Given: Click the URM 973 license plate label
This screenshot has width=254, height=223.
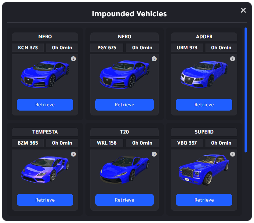Looking at the screenshot, I should tap(187, 48).
